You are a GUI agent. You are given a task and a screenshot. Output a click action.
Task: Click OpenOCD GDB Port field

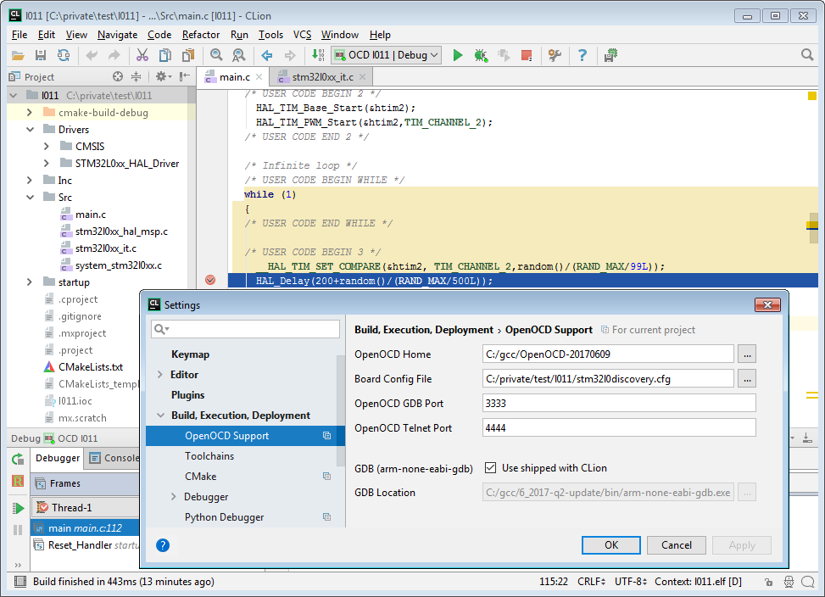[x=619, y=404]
